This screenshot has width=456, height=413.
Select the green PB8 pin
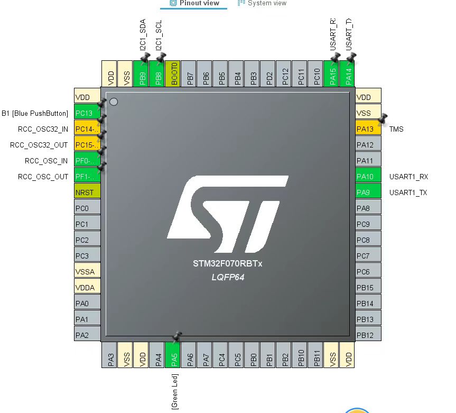click(x=157, y=74)
